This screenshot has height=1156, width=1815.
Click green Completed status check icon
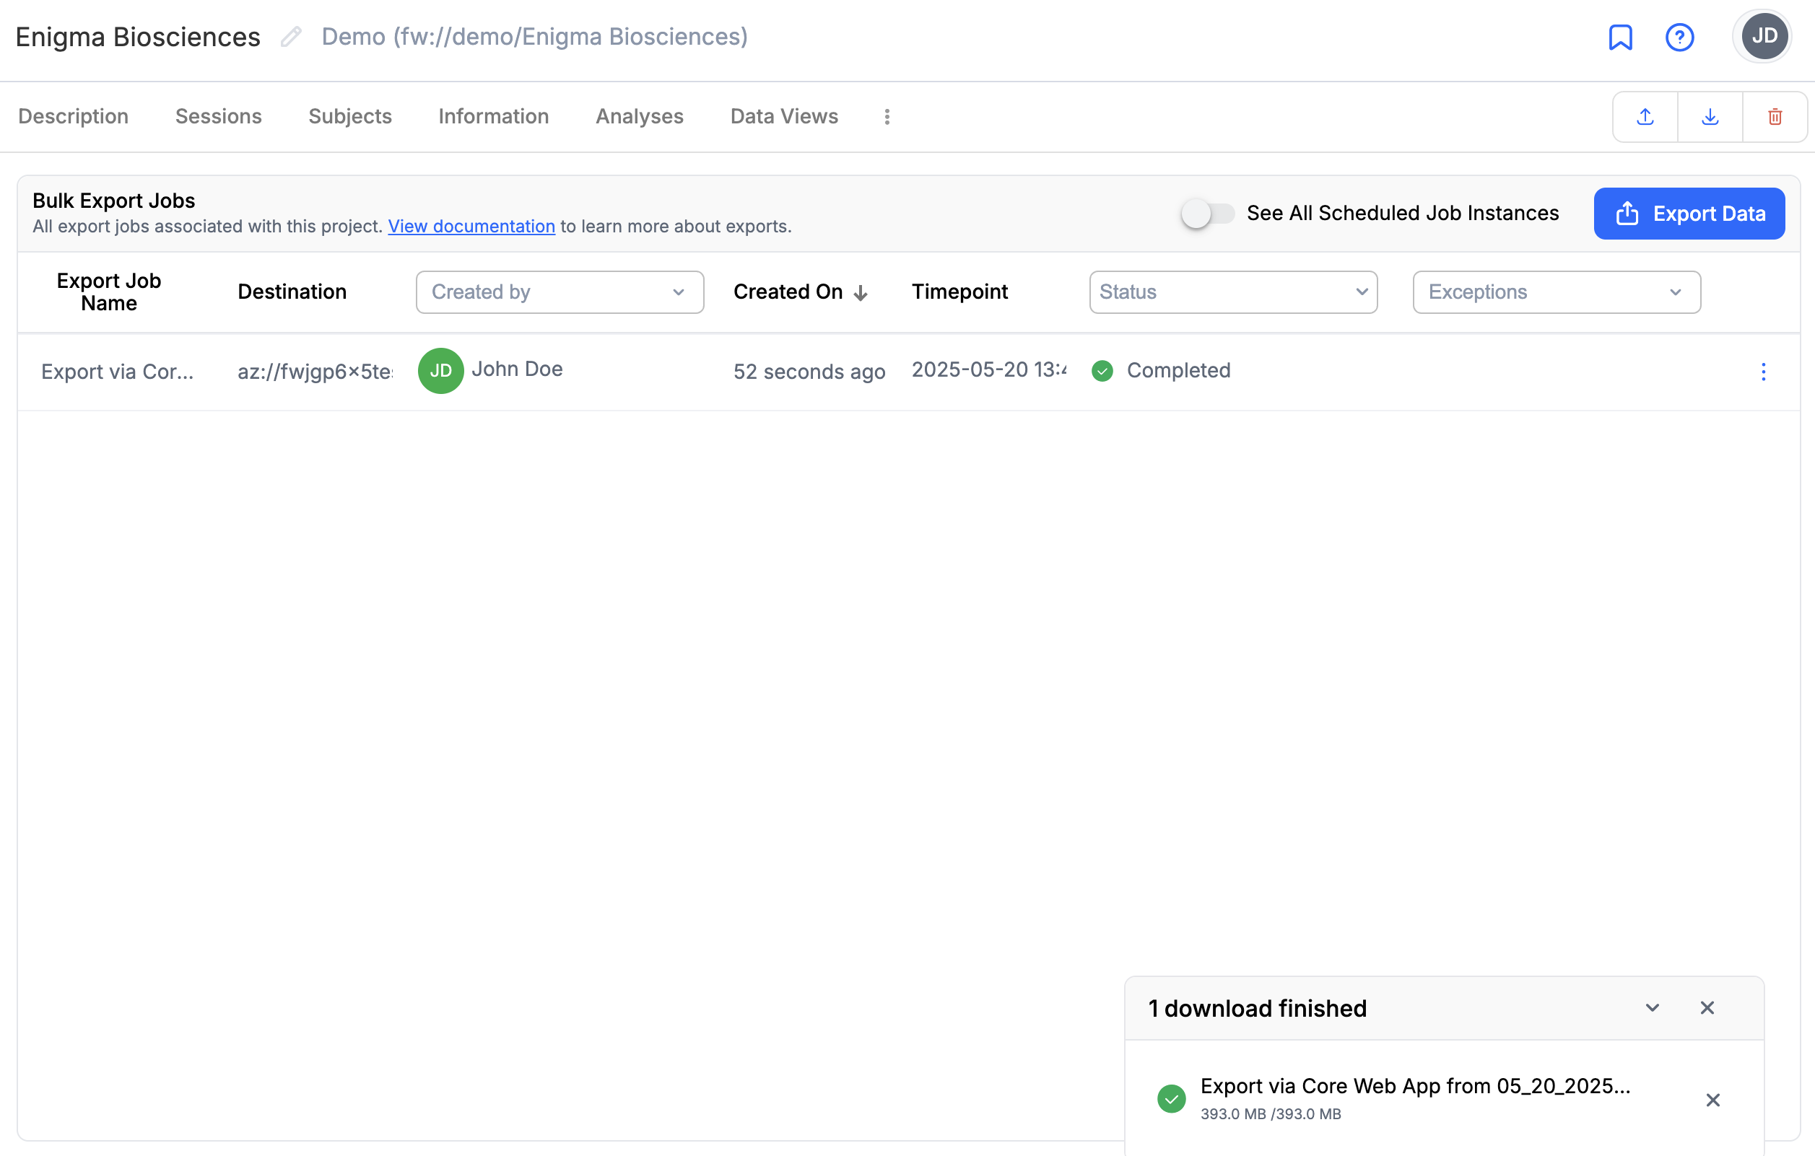coord(1102,371)
